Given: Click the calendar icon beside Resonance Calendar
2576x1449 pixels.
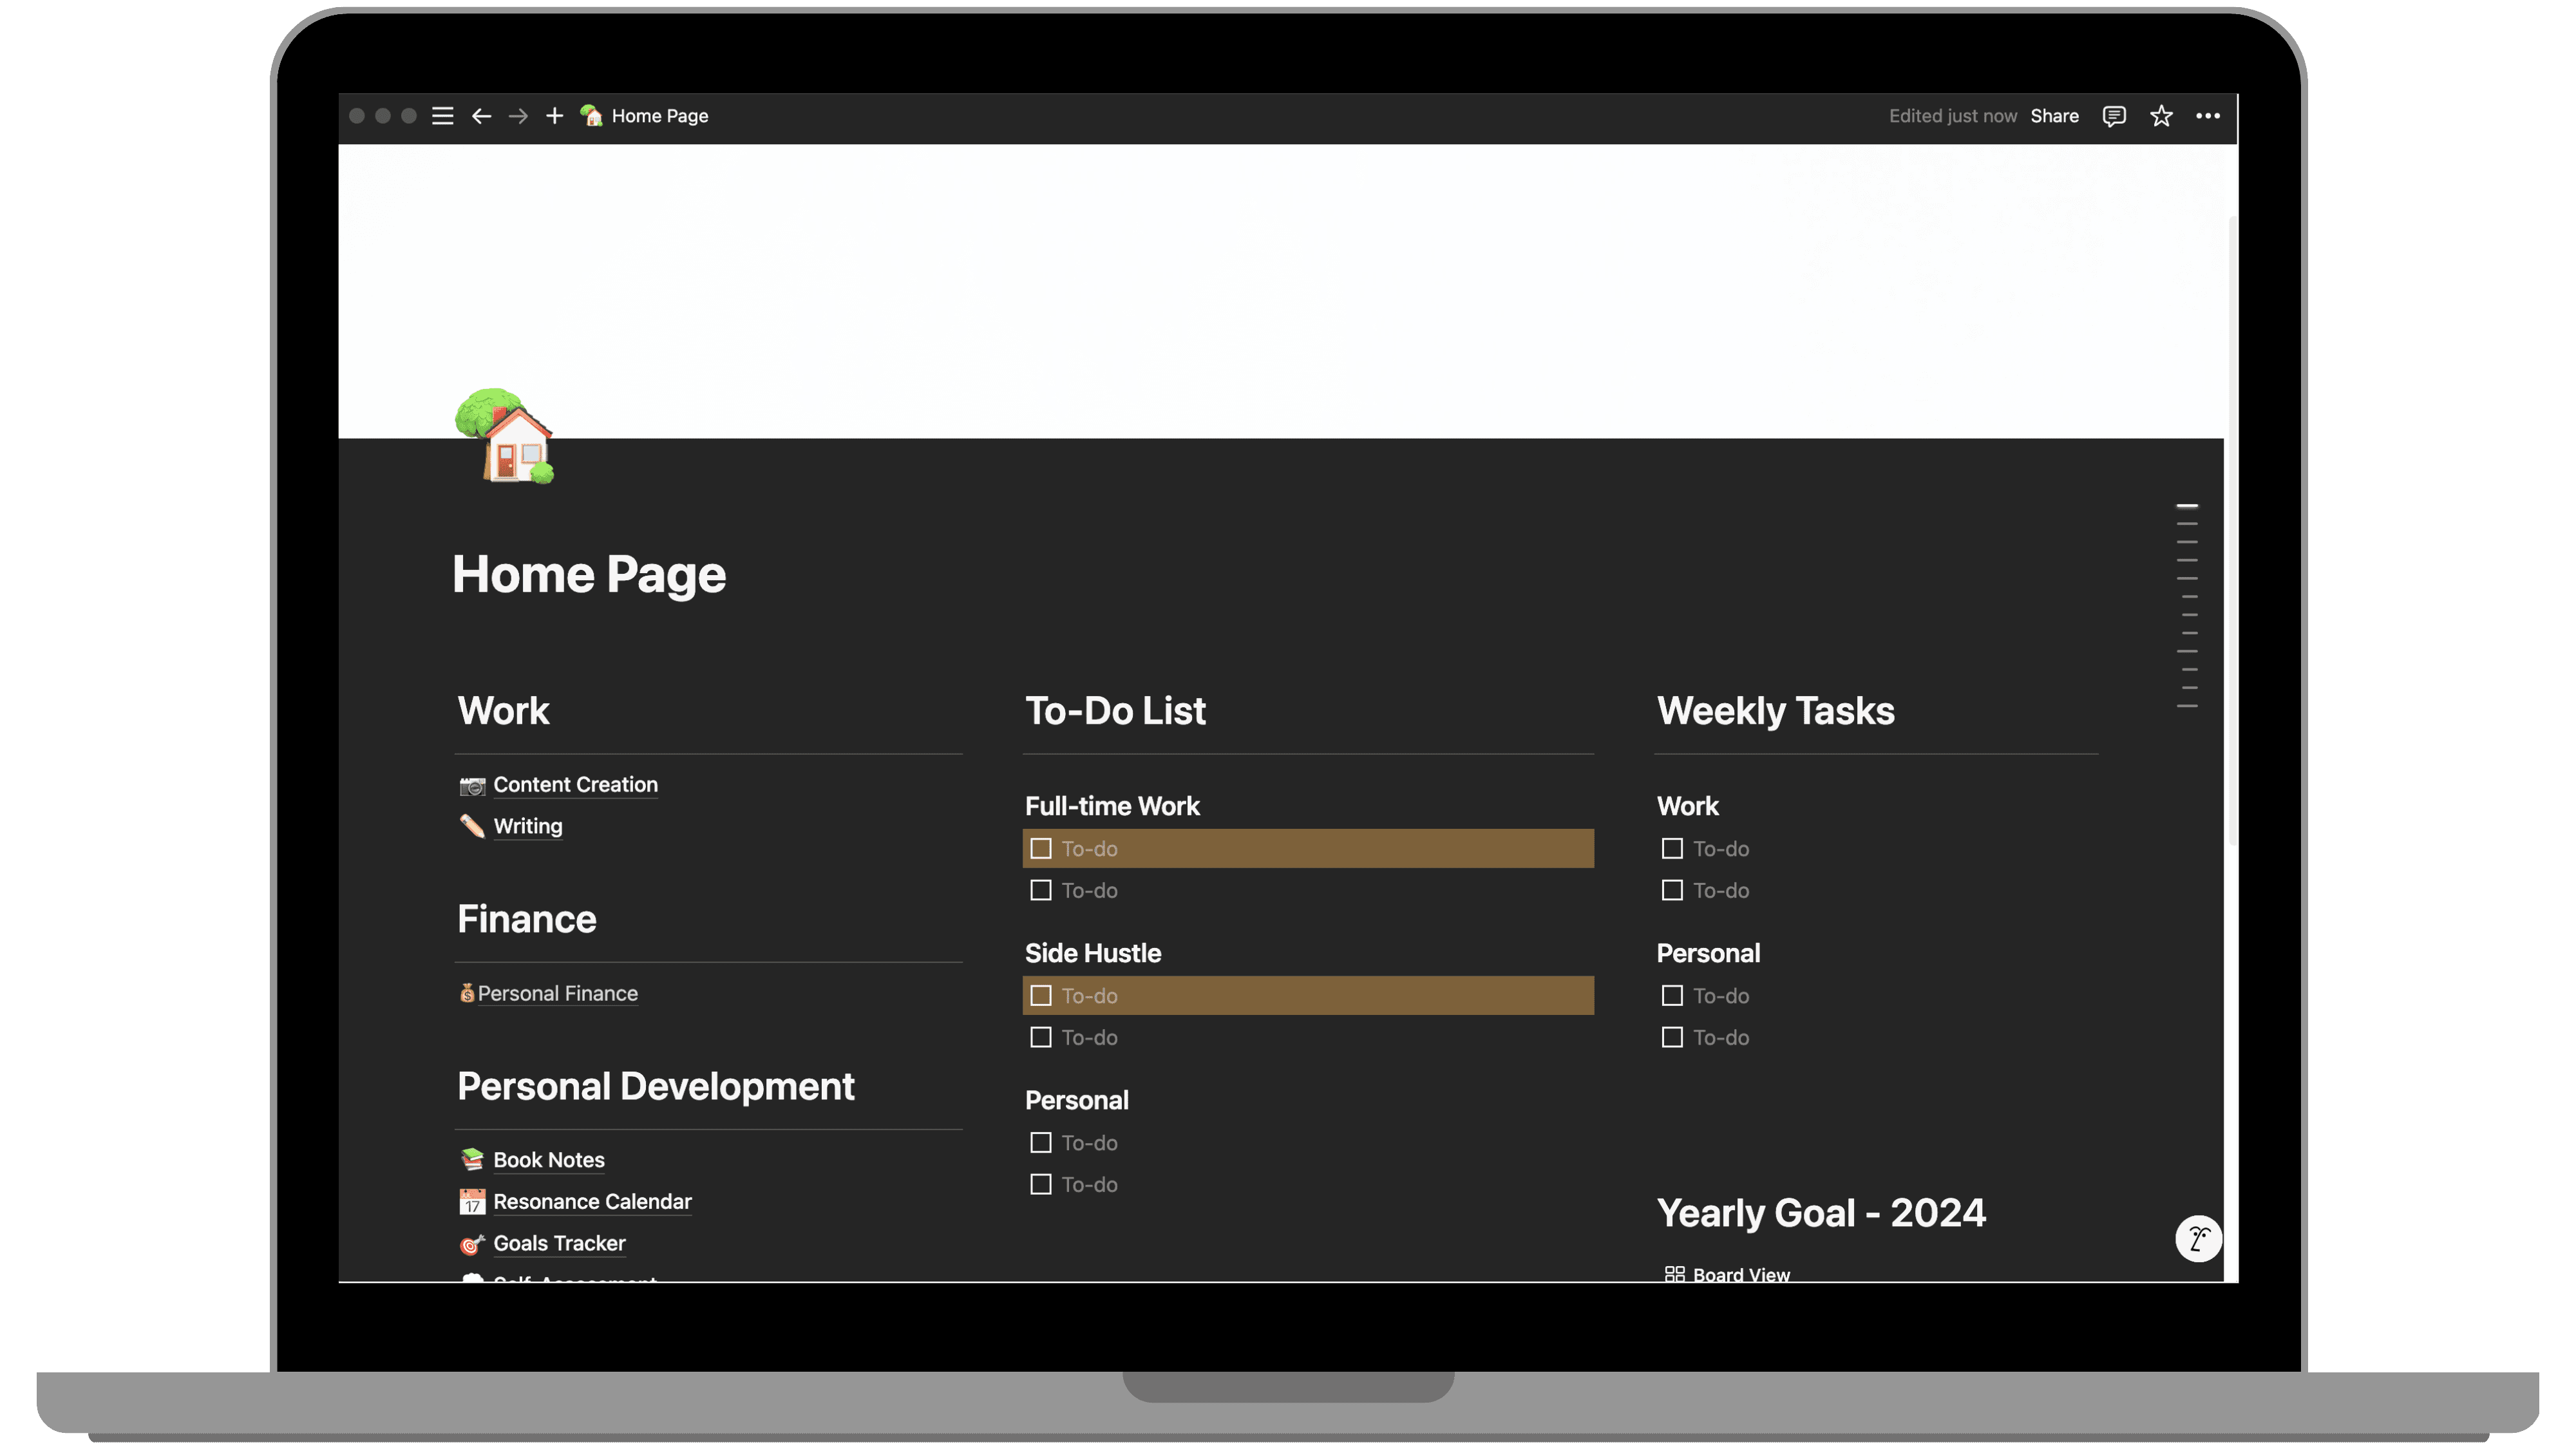Looking at the screenshot, I should pyautogui.click(x=472, y=1202).
